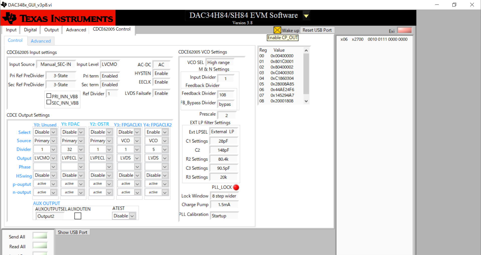
Task: Restore the window with the restore button
Action: (454, 5)
